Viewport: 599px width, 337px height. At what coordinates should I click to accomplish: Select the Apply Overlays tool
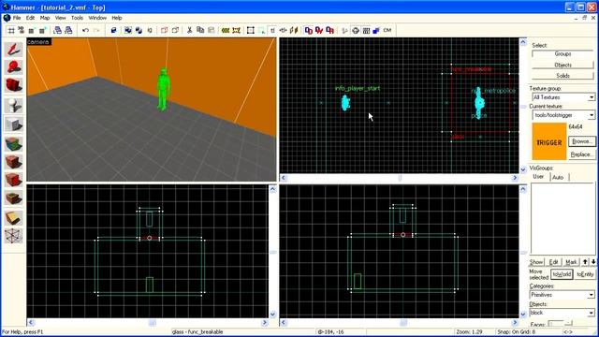(14, 198)
